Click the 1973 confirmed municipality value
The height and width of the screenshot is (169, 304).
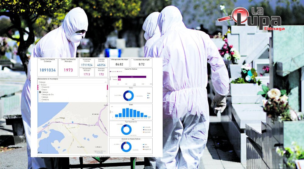click(68, 70)
